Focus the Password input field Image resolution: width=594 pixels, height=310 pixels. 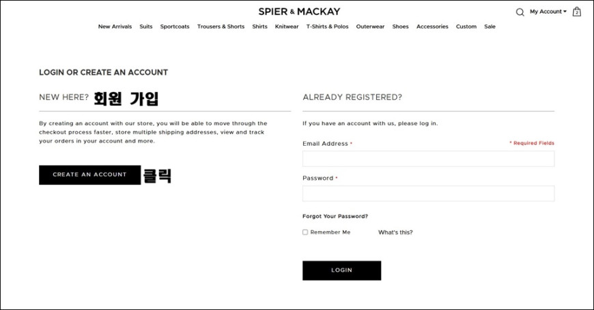pos(429,193)
